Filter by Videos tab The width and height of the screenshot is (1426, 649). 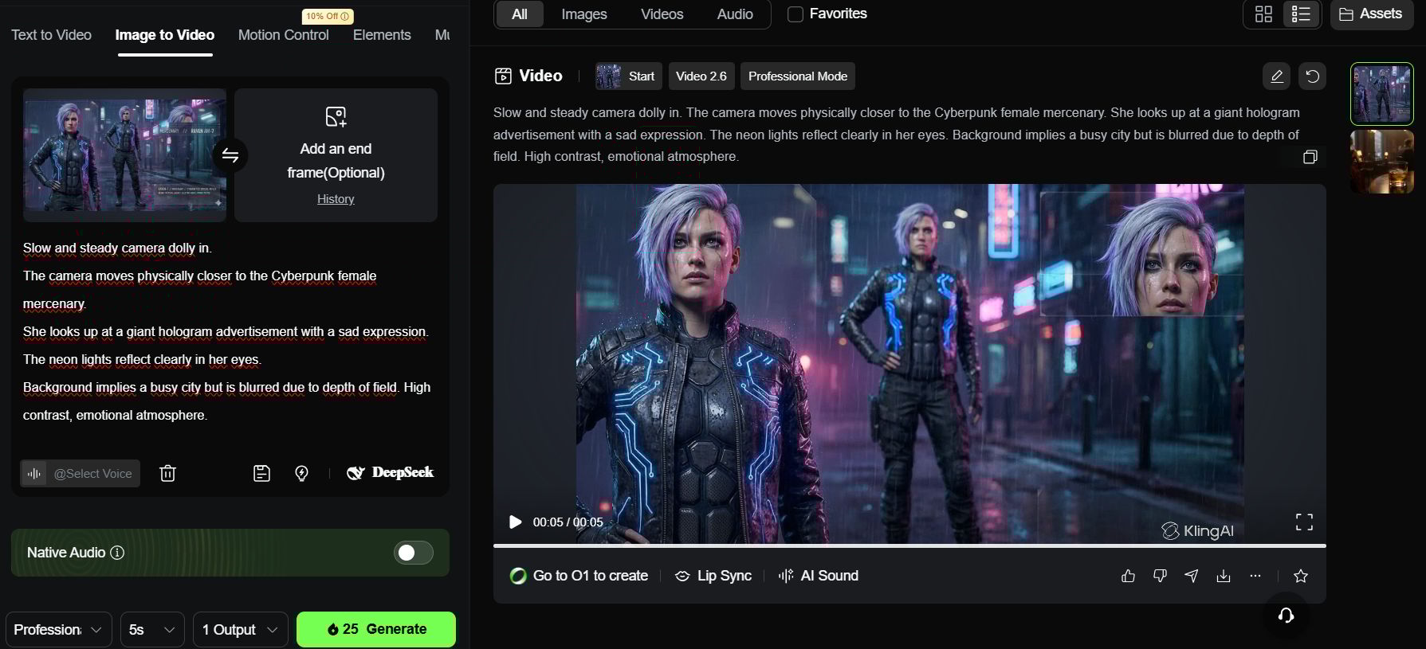(x=662, y=14)
